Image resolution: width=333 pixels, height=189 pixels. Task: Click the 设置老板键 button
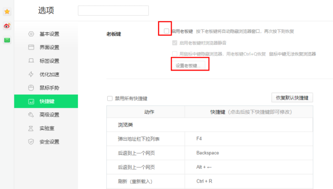tap(189, 65)
